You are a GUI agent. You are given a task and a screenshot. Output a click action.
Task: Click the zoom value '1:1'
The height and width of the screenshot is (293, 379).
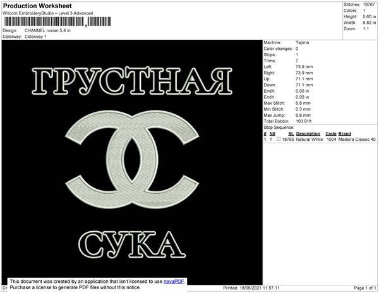point(366,29)
